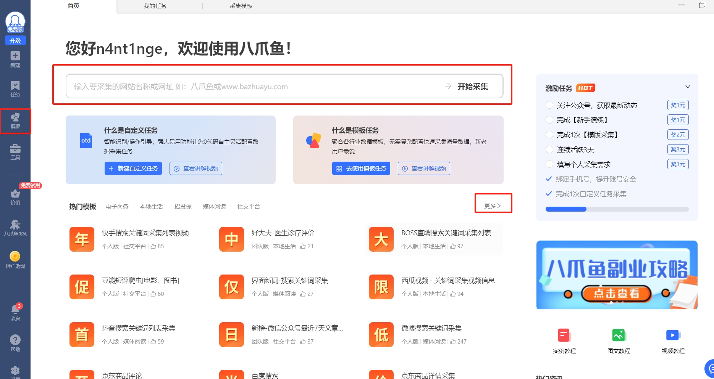
Task: Open the 新榜-微信公众号 template icon
Action: click(231, 334)
